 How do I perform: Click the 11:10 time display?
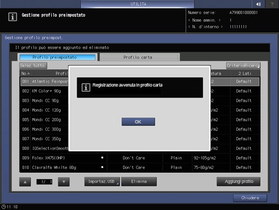12,207
